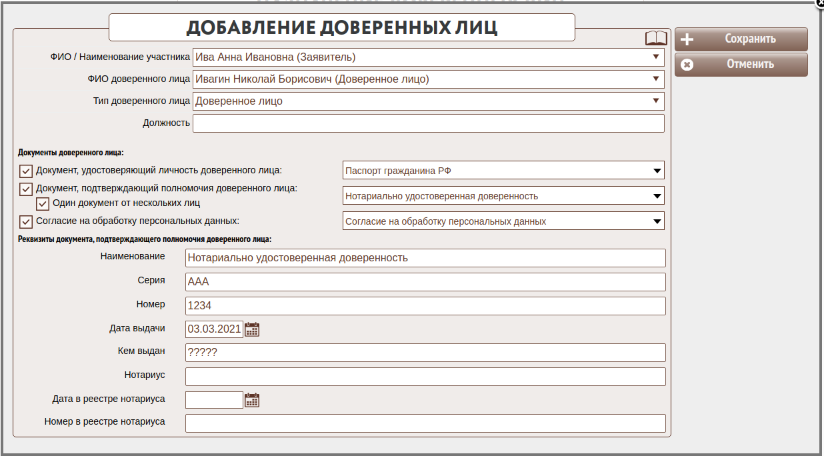Click the Номер в реестре нотариуса field
The width and height of the screenshot is (824, 456).
click(x=425, y=423)
